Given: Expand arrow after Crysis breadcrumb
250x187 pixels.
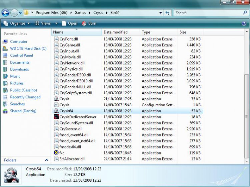Looking at the screenshot, I should pos(107,13).
